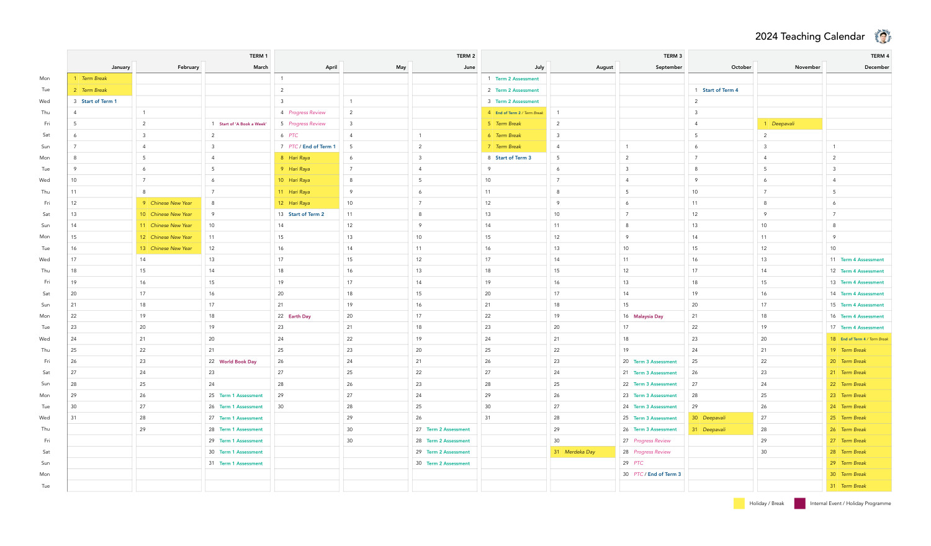
Task: Select Hari Raya on April 12
Action: pos(307,203)
